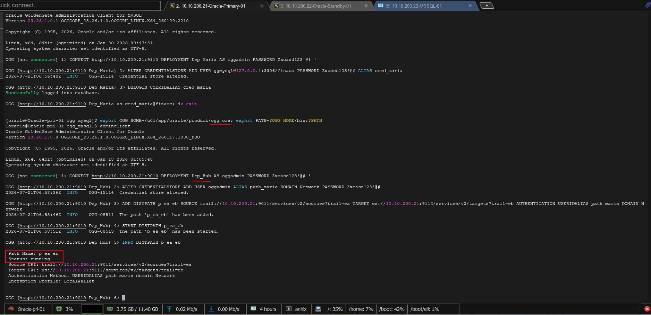This screenshot has height=315, width=651.
Task: Click the /boot: 42% disk usage entry
Action: tap(392, 309)
